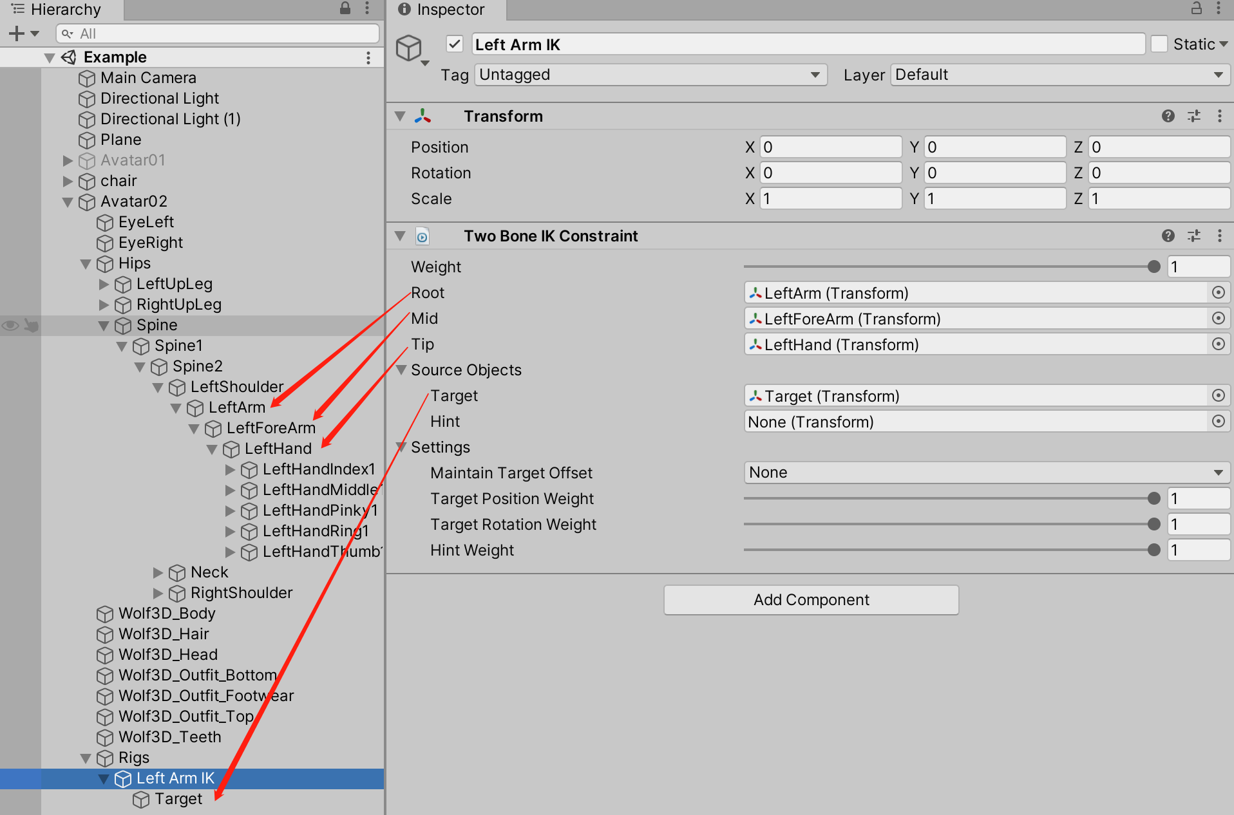
Task: Select Directional Light (1) object
Action: pyautogui.click(x=171, y=119)
